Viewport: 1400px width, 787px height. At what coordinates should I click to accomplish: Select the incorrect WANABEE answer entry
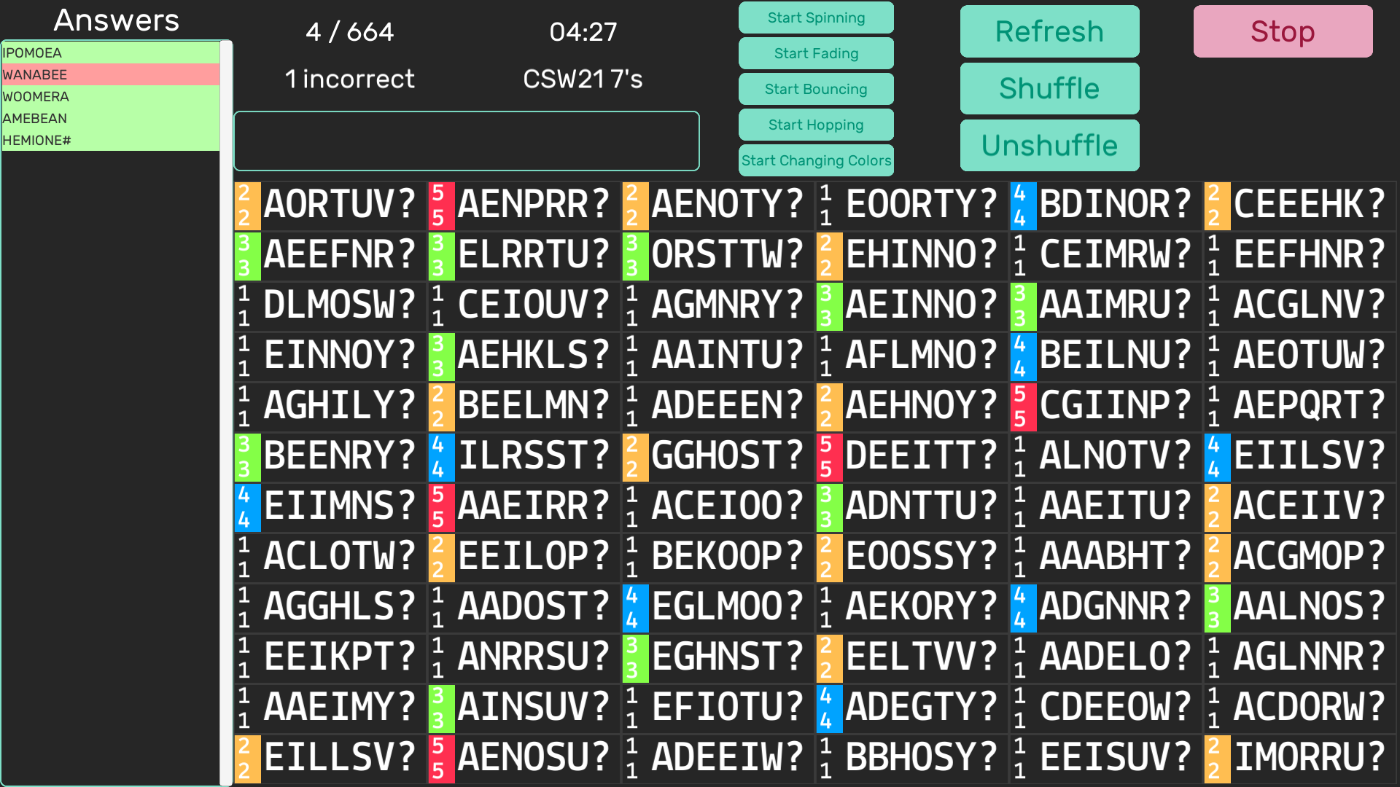[109, 74]
